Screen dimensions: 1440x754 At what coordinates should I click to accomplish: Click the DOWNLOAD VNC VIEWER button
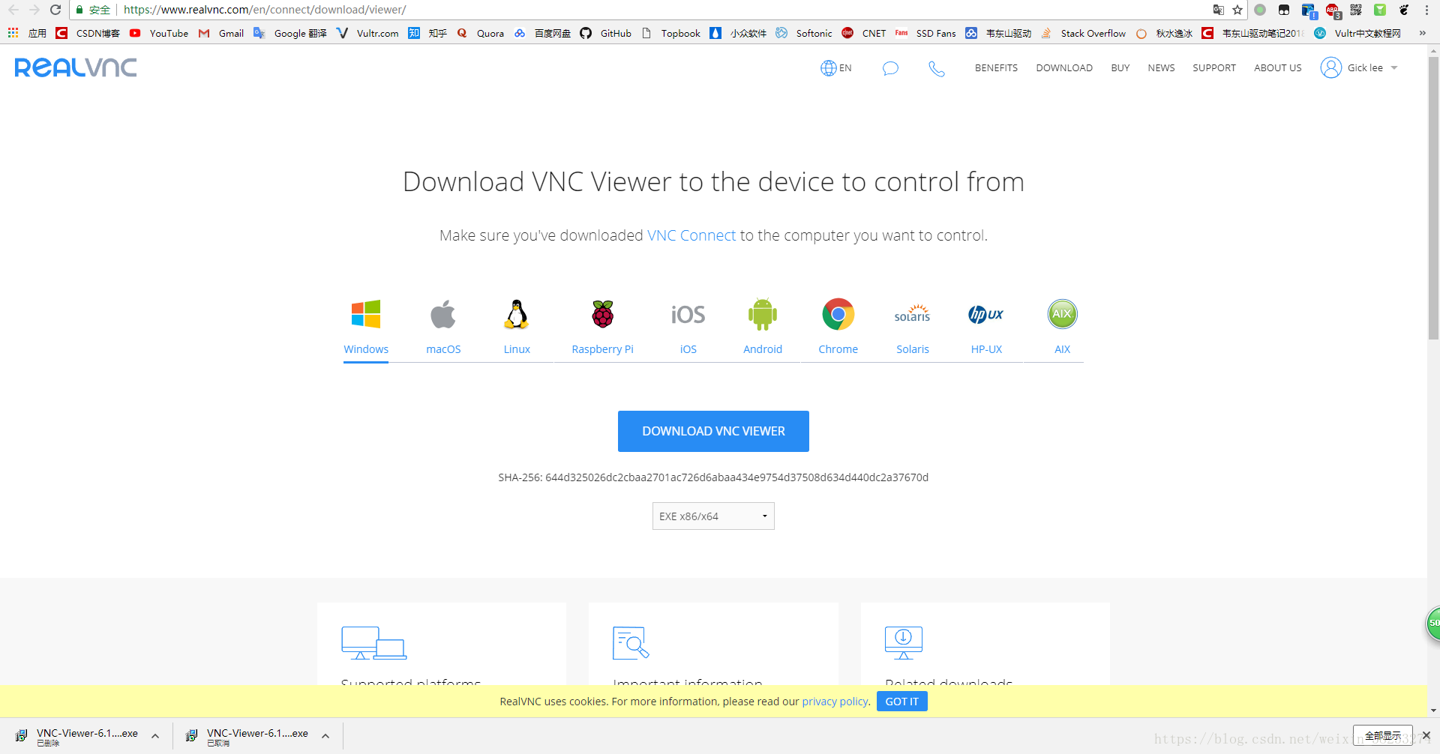pos(713,431)
